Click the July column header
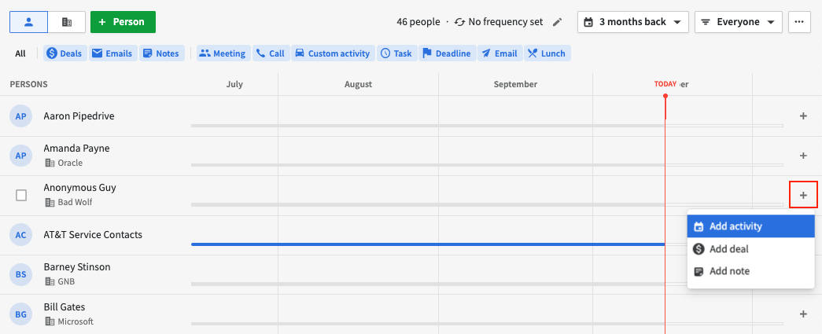Viewport: 822px width, 334px height. pyautogui.click(x=234, y=84)
